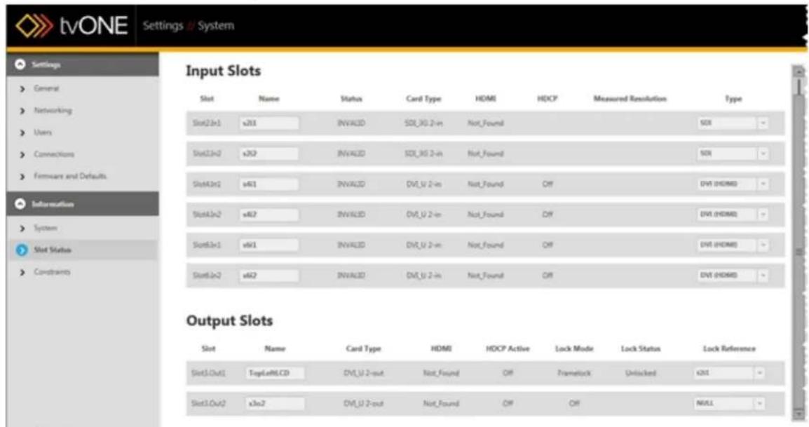The height and width of the screenshot is (427, 809).
Task: Click the Output Slots heading
Action: [230, 320]
